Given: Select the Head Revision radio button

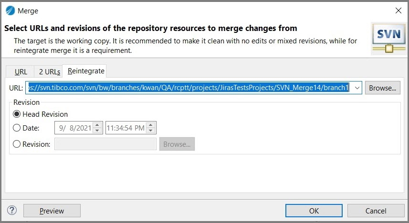Looking at the screenshot, I should [17, 114].
